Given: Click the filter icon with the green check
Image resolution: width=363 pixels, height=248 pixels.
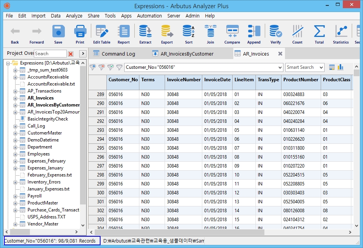Looking at the screenshot, I should (x=110, y=67).
